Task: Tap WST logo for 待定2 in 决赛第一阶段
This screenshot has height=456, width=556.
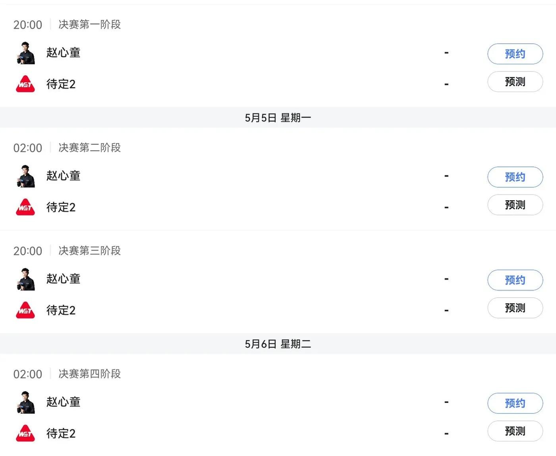Action: click(x=25, y=84)
